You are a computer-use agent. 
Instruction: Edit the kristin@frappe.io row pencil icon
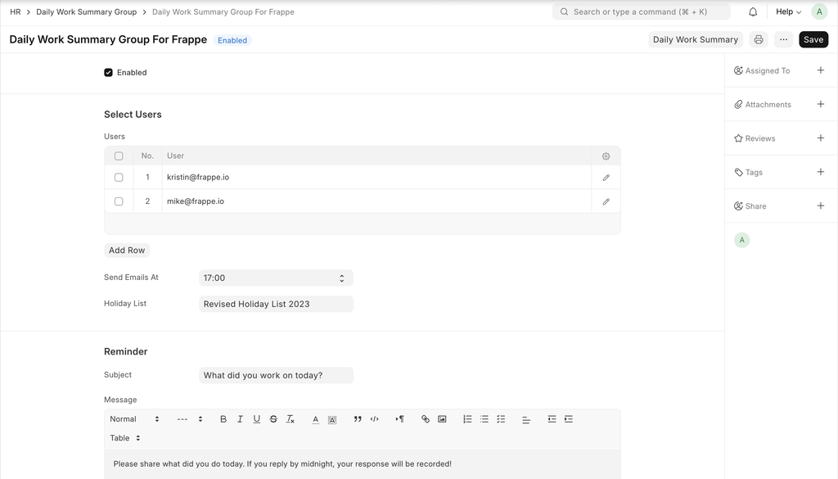point(606,178)
